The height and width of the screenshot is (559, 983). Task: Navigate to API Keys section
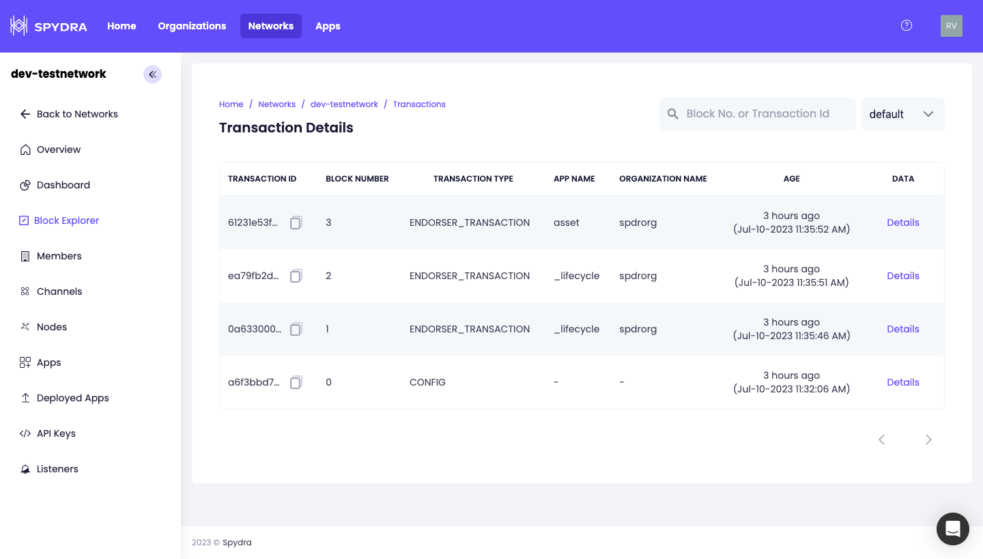pyautogui.click(x=56, y=433)
